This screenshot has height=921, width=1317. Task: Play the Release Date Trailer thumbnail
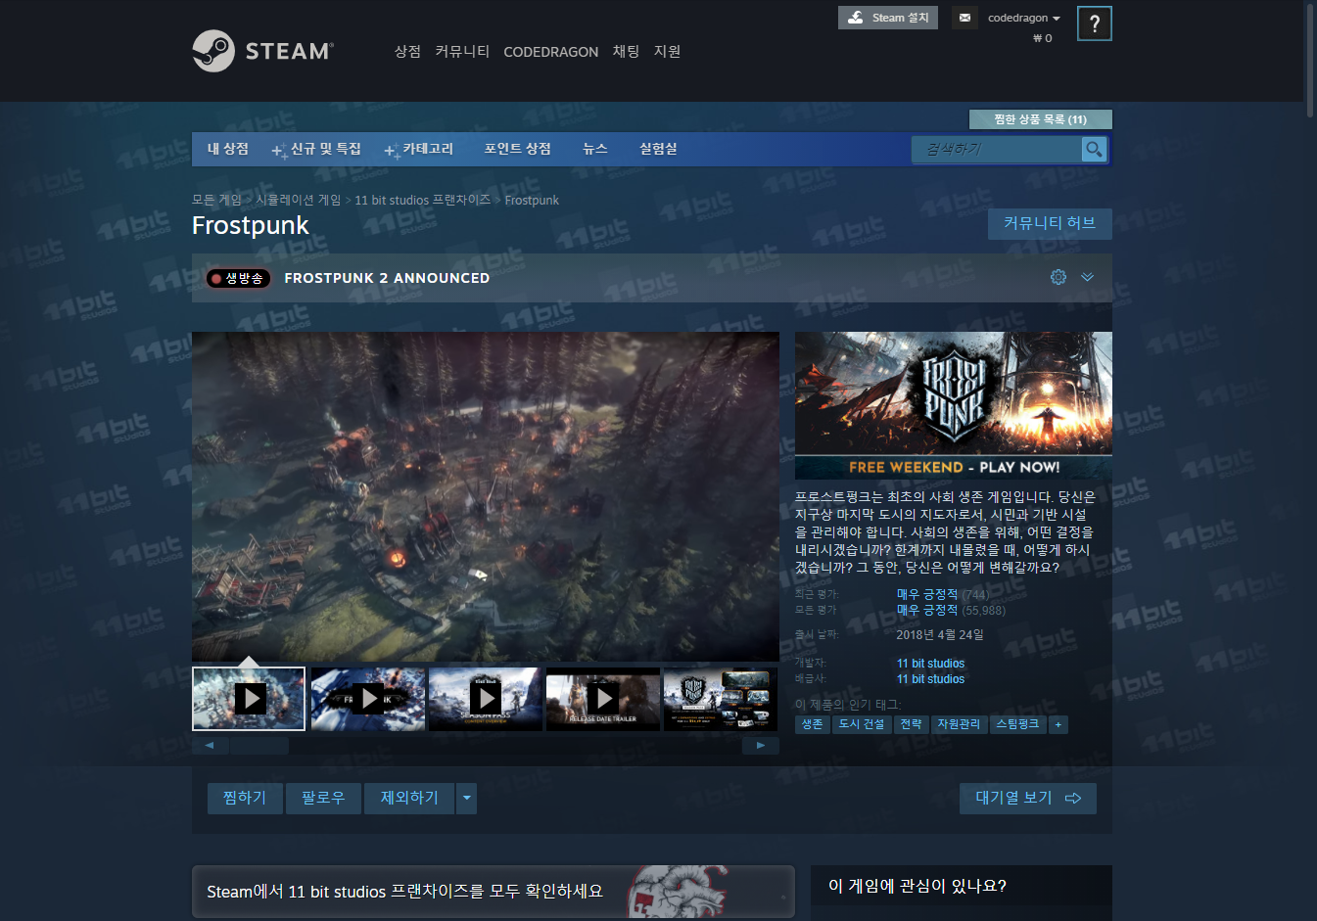(x=603, y=699)
